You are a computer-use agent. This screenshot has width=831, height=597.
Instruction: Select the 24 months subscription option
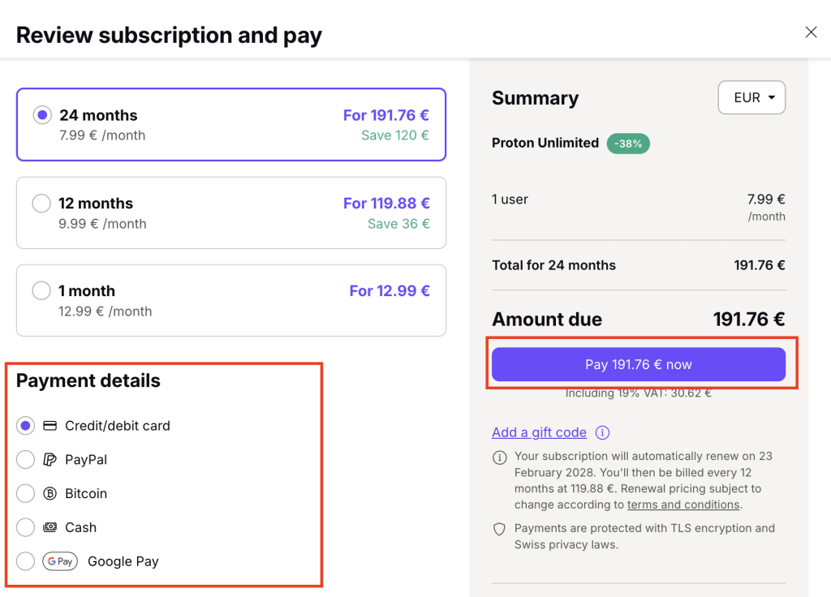(x=41, y=115)
